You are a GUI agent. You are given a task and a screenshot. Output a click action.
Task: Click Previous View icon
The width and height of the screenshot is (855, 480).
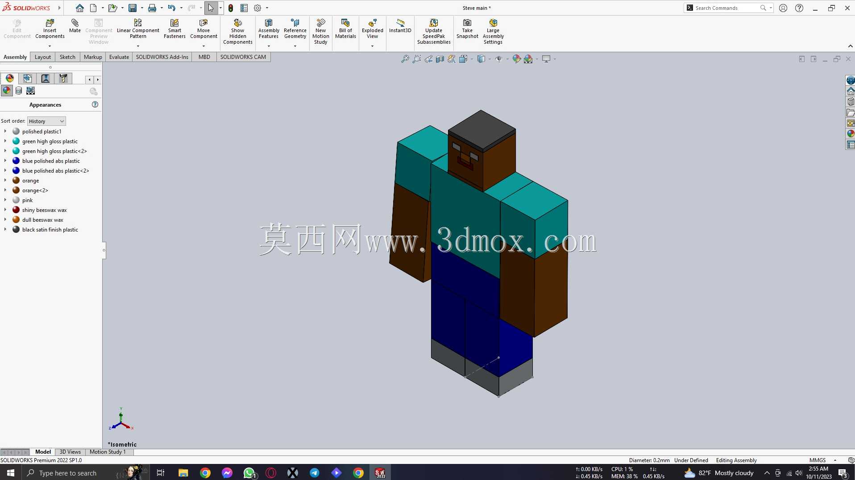pos(428,59)
